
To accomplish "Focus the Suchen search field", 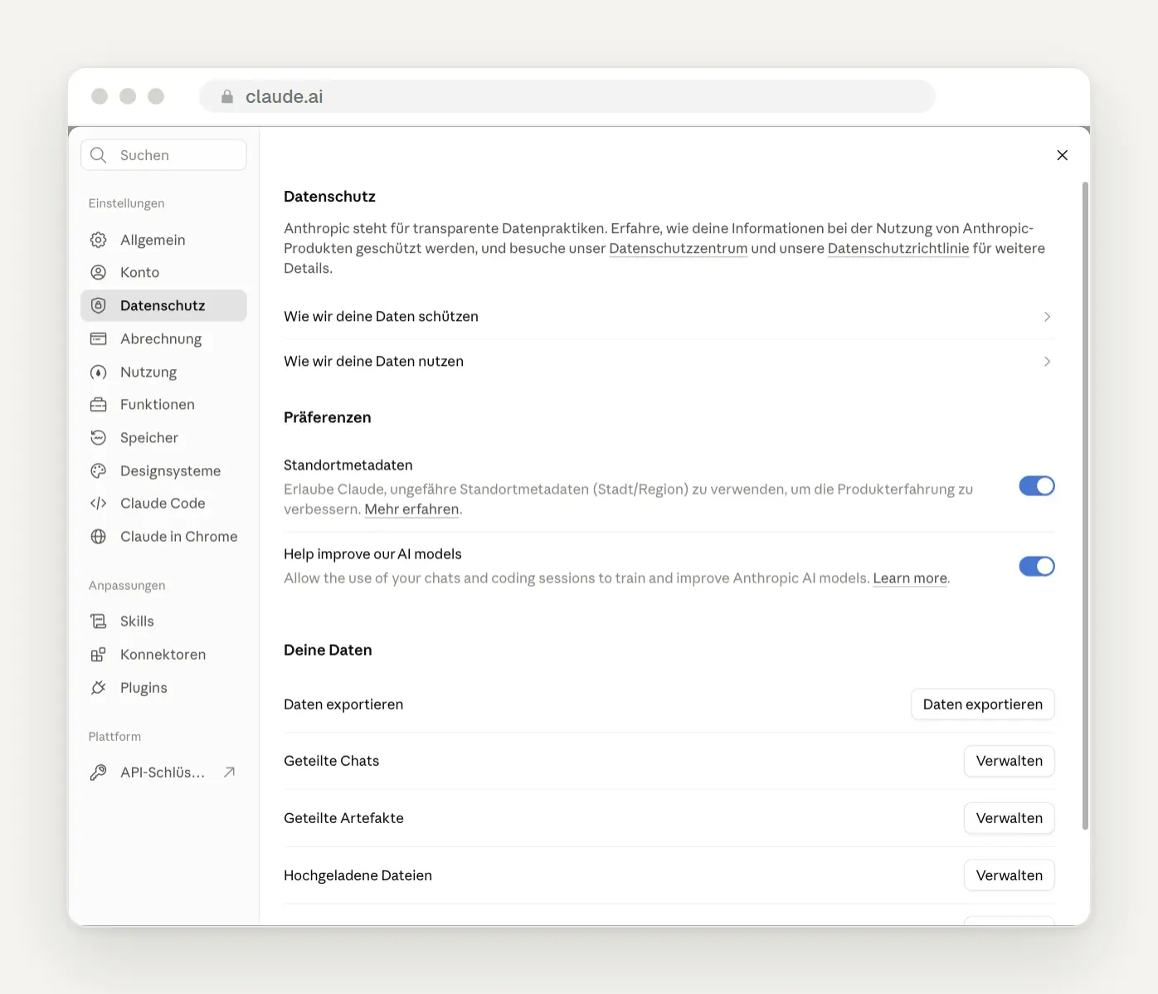I will pyautogui.click(x=163, y=155).
